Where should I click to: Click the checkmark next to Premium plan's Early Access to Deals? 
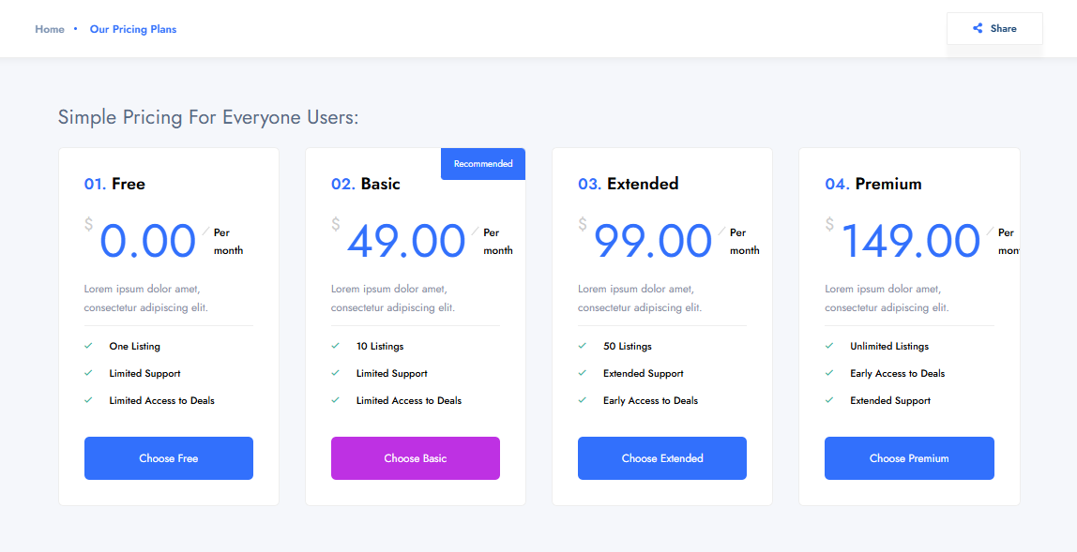829,373
